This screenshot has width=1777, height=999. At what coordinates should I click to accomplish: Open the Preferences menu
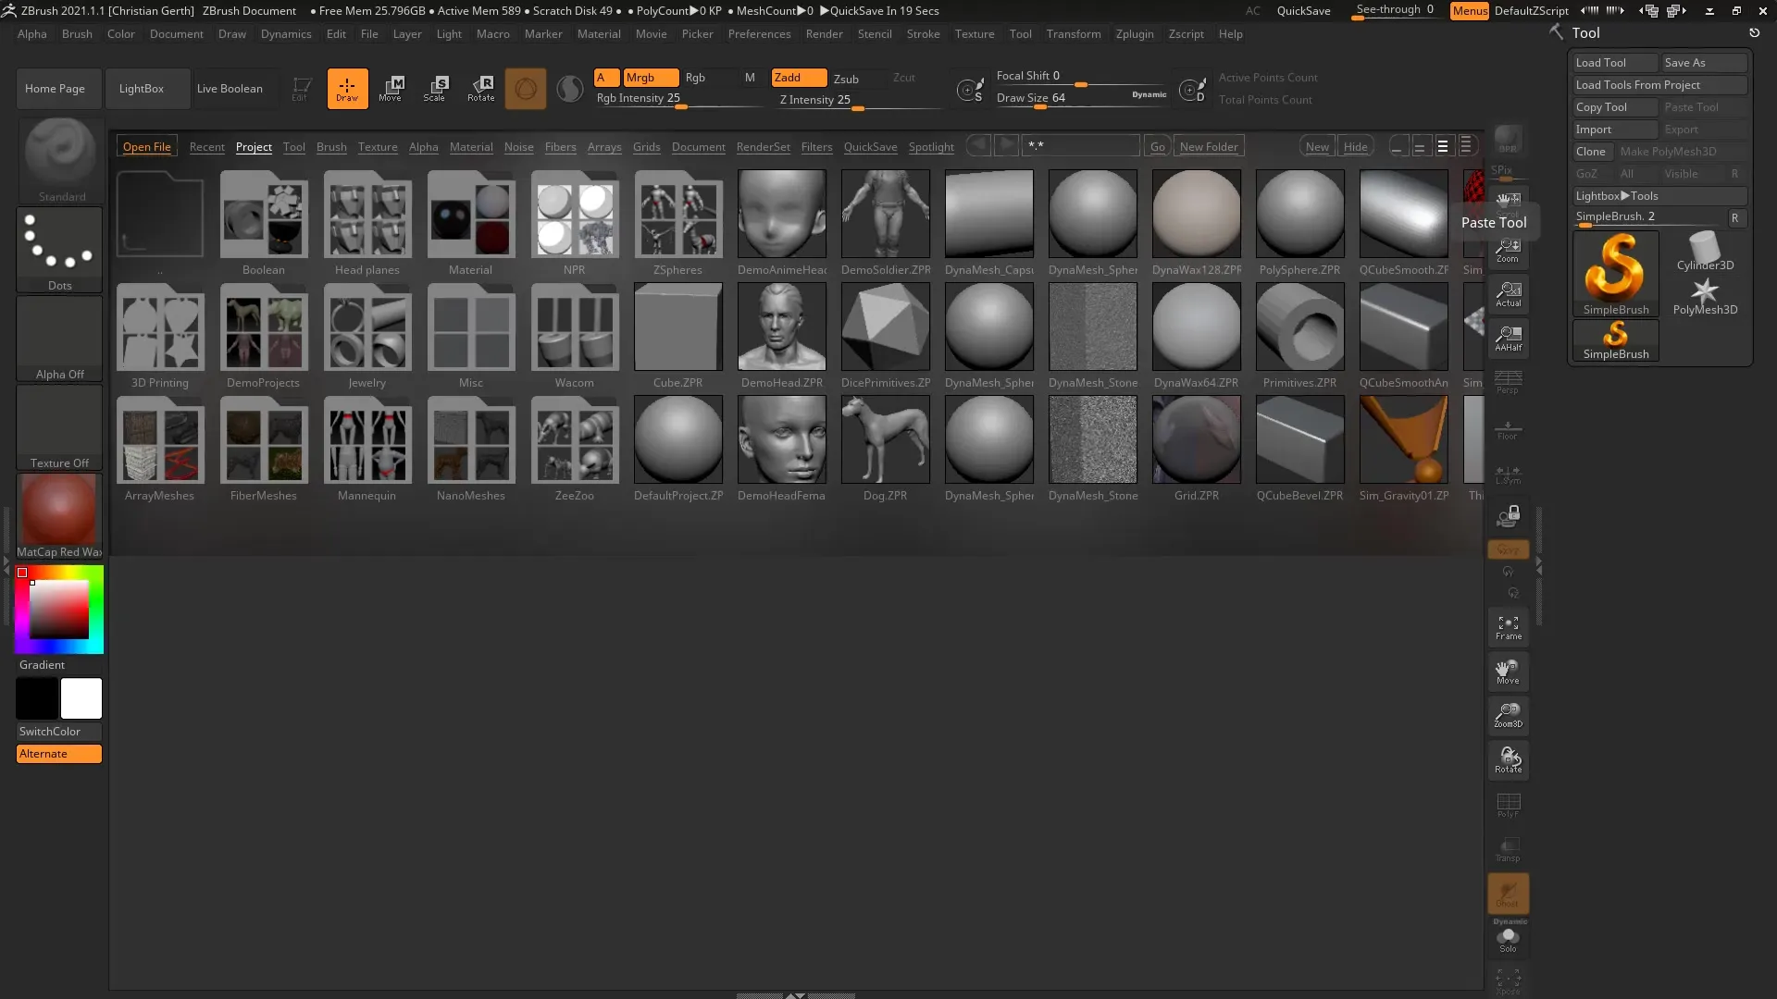point(759,34)
